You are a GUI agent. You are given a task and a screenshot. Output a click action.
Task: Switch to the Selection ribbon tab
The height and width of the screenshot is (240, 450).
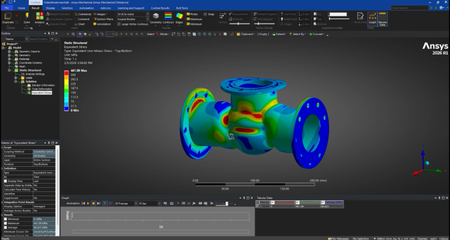pos(67,8)
